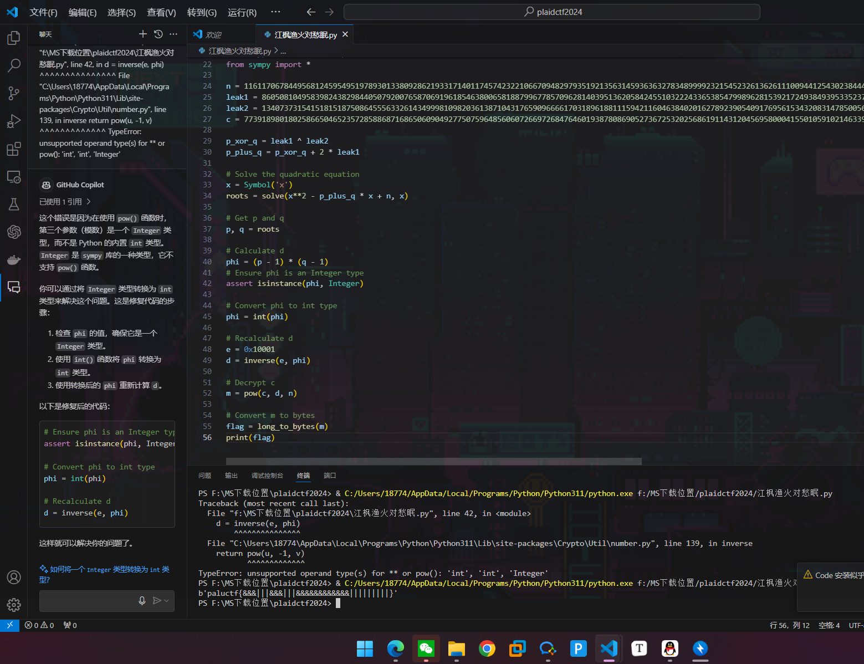Open the 查看(V) menu
This screenshot has height=664, width=864.
161,12
